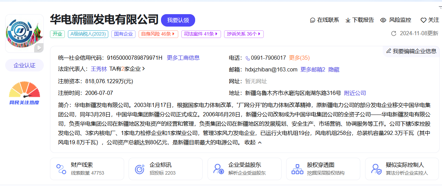442x186 pixels.
Task: Click the A级纳税人(2023) tag
Action: pos(88,34)
